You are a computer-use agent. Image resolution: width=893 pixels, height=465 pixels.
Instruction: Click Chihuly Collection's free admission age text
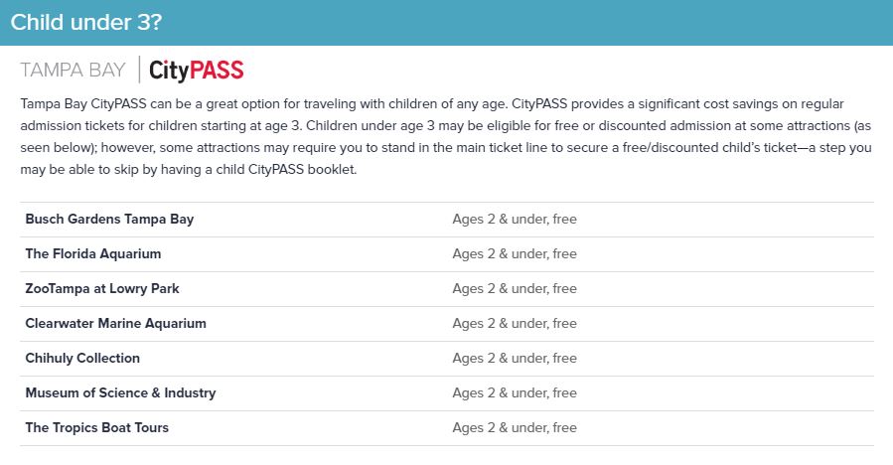point(514,359)
